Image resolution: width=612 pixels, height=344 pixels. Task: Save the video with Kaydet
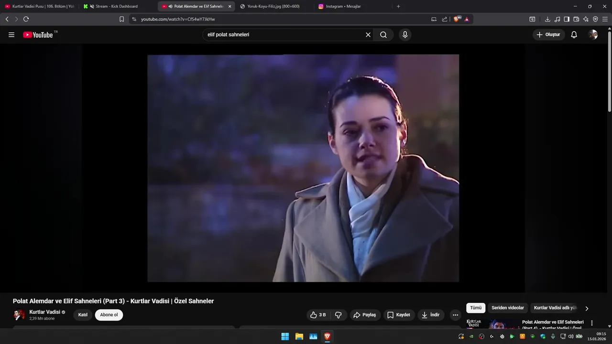coord(399,315)
